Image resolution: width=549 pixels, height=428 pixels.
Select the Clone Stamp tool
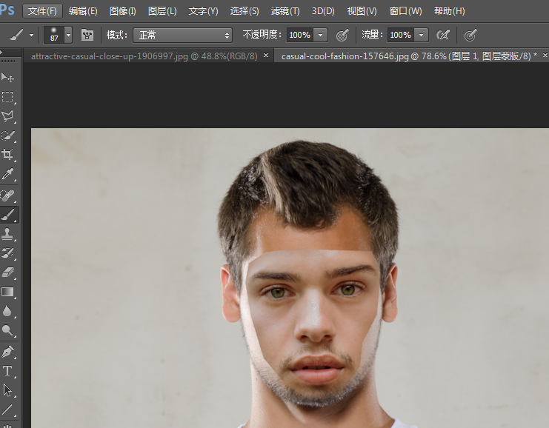pyautogui.click(x=8, y=234)
